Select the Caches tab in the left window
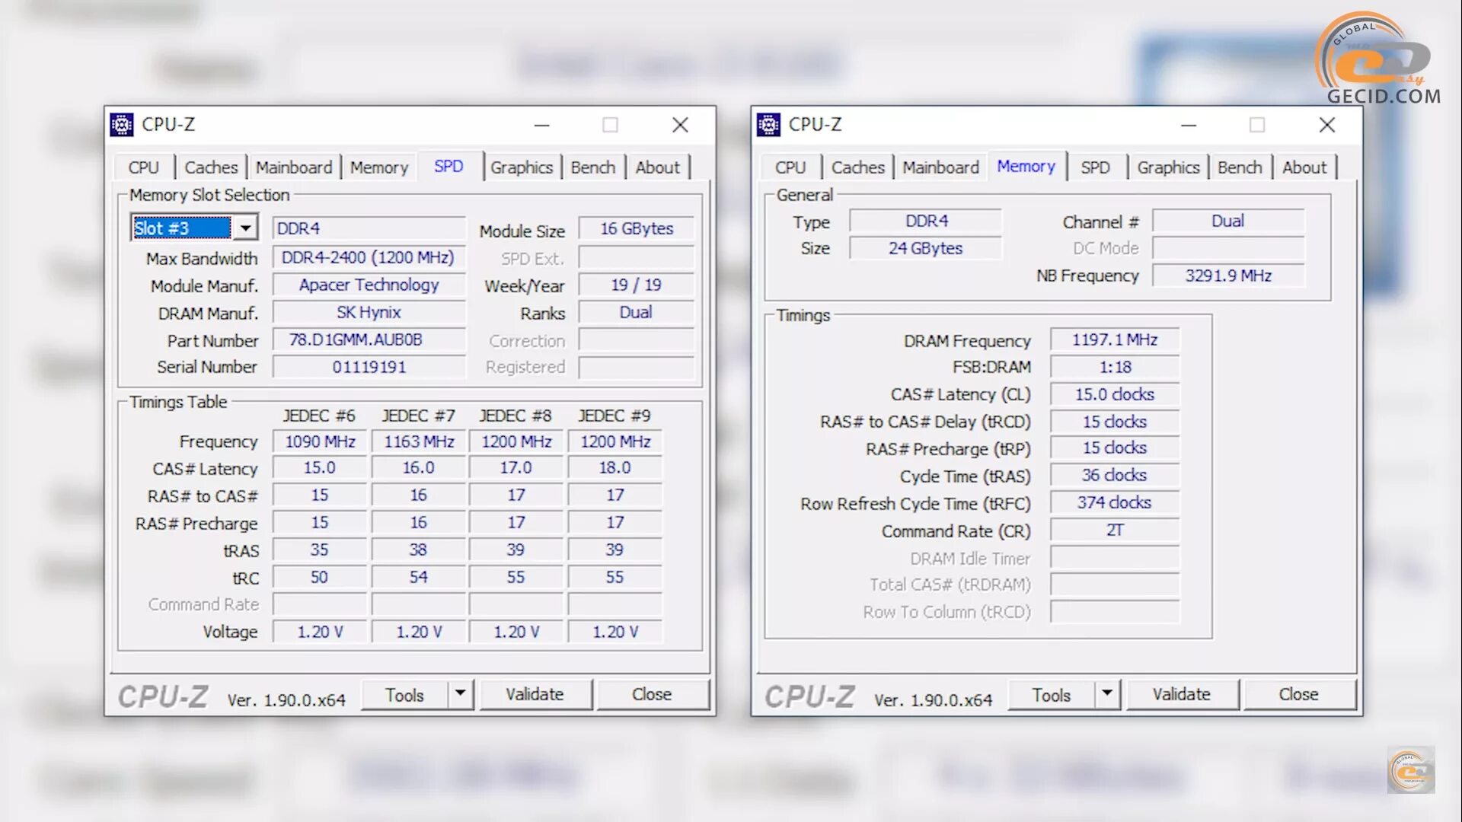The image size is (1462, 822). point(211,167)
